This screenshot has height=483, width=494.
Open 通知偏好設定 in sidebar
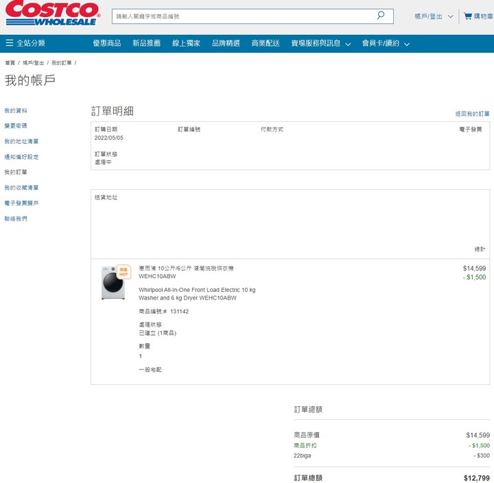[x=21, y=157]
